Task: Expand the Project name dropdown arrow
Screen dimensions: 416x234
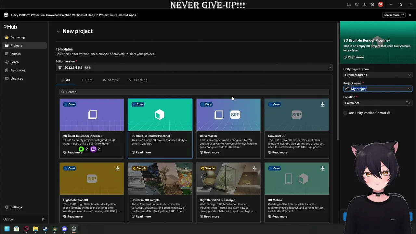Action: point(409,89)
